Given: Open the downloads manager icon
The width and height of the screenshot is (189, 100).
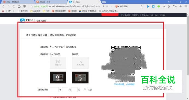Looking at the screenshot, I should (x=164, y=6).
